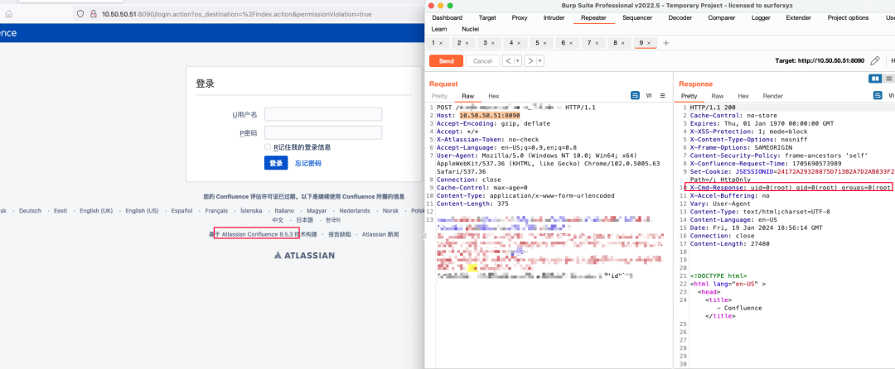Click the Atlassian 新闻 link
This screenshot has width=895, height=369.
point(380,234)
